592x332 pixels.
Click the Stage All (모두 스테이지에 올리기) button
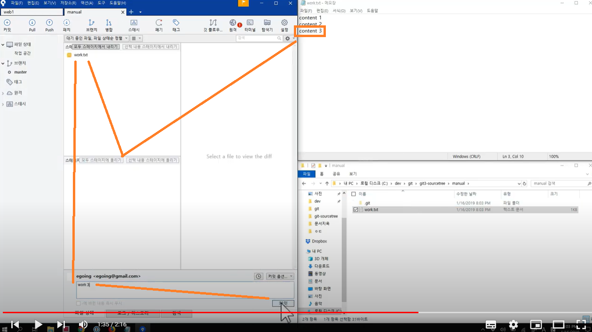101,160
